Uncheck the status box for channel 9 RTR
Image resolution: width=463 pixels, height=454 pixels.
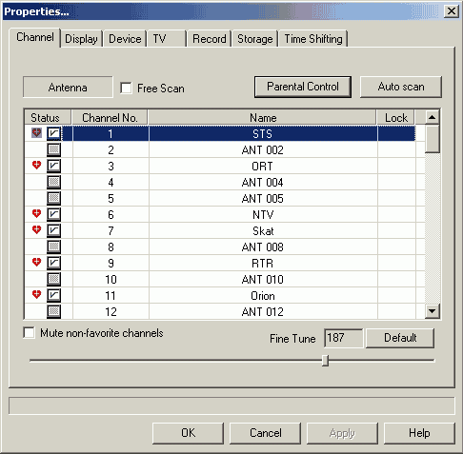coord(53,263)
